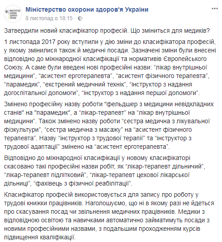The width and height of the screenshot is (222, 242).
Task: Click the quoted term асистент ерготерапевта in second paragraph
Action: tap(75, 76)
